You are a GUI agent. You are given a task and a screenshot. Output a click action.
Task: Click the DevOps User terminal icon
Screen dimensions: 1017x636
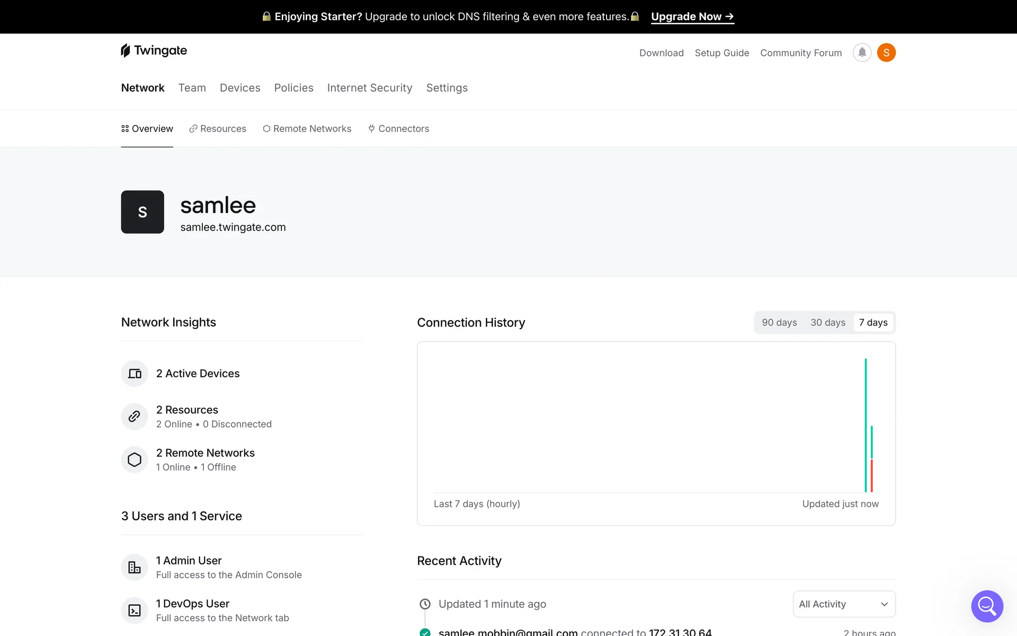tap(135, 610)
